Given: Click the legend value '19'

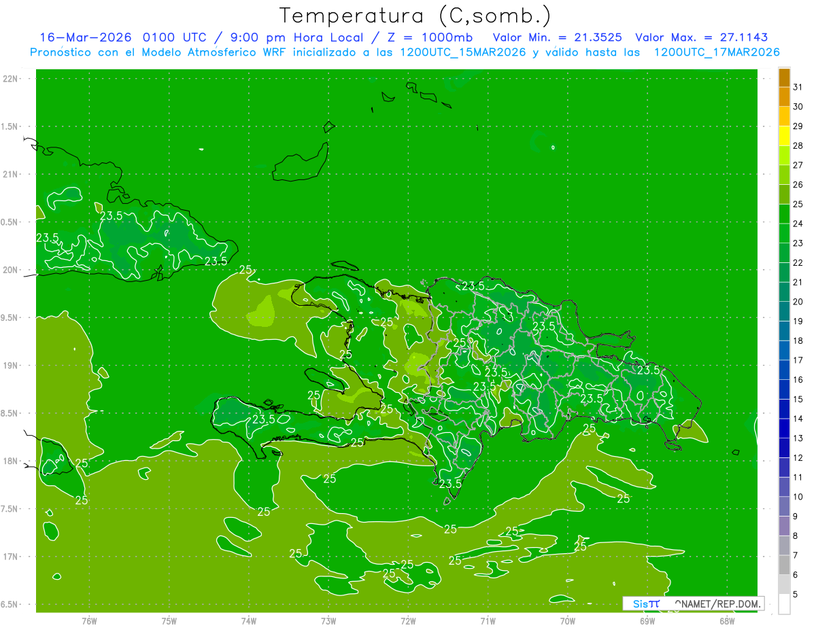Looking at the screenshot, I should (798, 321).
